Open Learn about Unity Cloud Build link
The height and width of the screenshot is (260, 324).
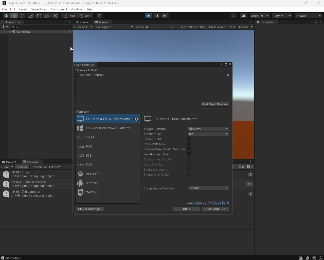tap(208, 203)
